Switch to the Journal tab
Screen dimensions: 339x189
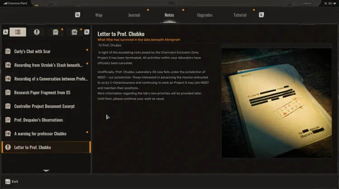[x=134, y=15]
